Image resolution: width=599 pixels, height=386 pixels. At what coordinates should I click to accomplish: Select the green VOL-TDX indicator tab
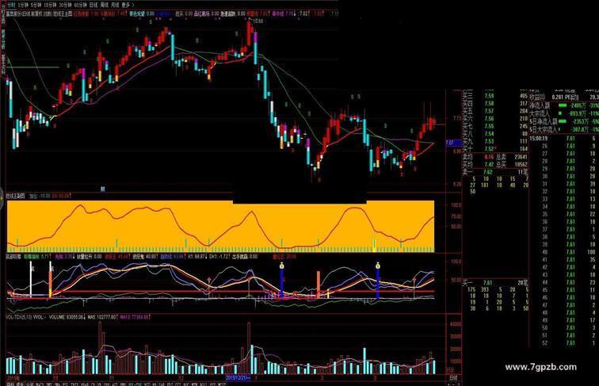tap(133, 384)
